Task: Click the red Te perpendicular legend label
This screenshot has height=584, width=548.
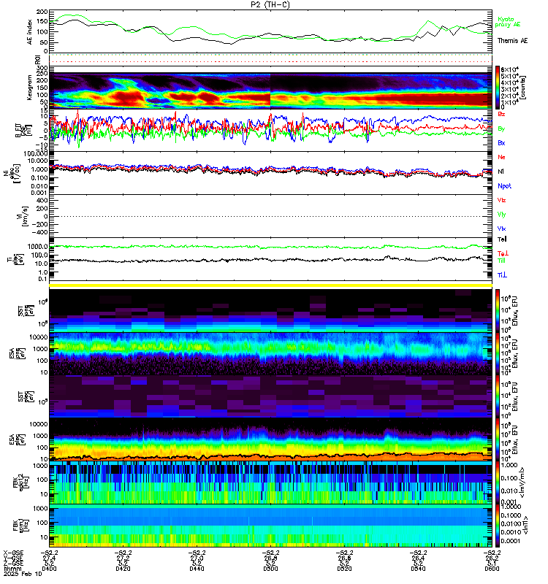Action: coord(503,253)
